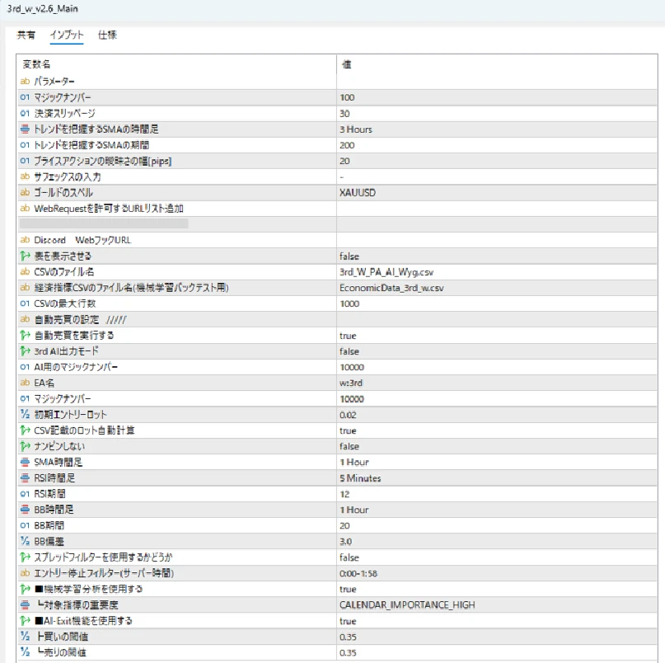Click the integer icon beside 決済スリッページ

[x=25, y=113]
